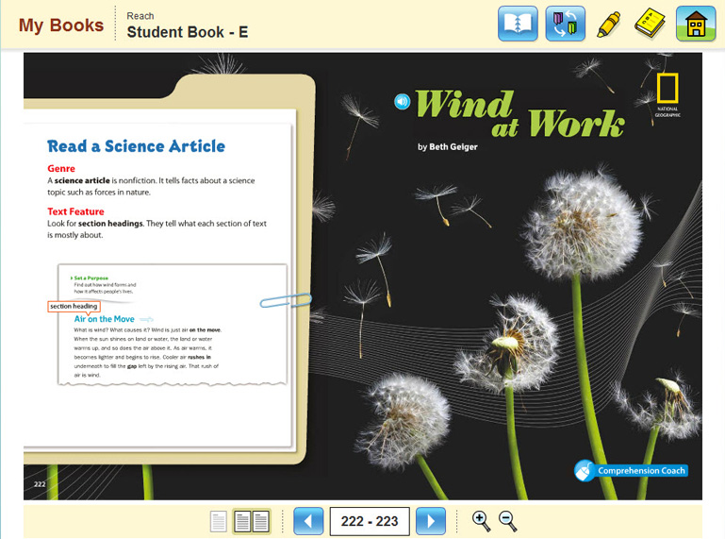Zoom in with magnifier plus icon
725x539 pixels.
pyautogui.click(x=481, y=521)
